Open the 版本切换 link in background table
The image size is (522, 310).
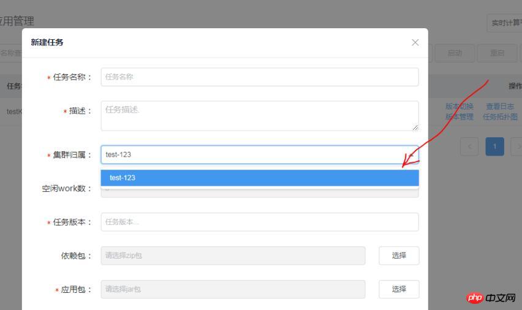[460, 106]
